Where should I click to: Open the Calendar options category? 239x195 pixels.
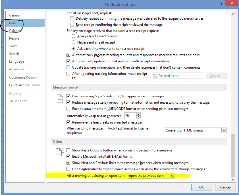tap(25, 31)
